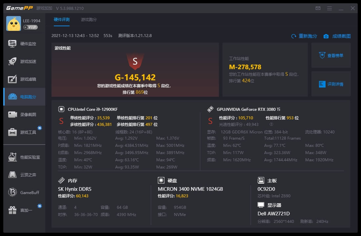
Task: Click the red S rank shield badge
Action: tap(135, 61)
